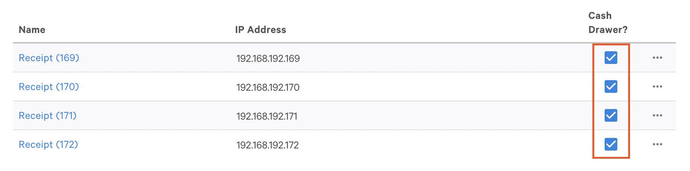The image size is (690, 171).
Task: Select the 192.168.192.172 address text
Action: pos(268,145)
